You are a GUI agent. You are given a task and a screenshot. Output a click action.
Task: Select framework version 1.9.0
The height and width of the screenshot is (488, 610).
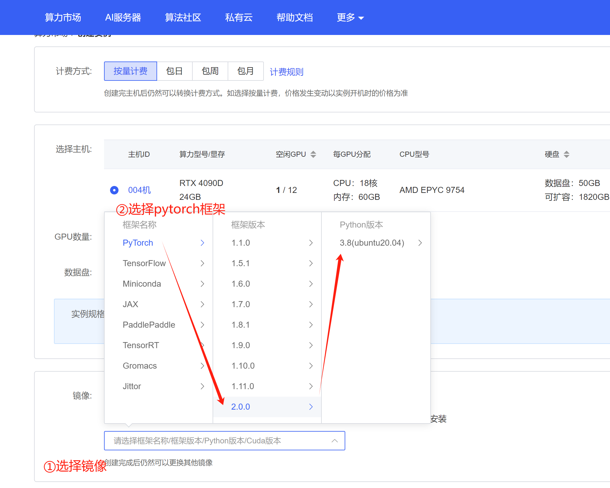pyautogui.click(x=267, y=345)
